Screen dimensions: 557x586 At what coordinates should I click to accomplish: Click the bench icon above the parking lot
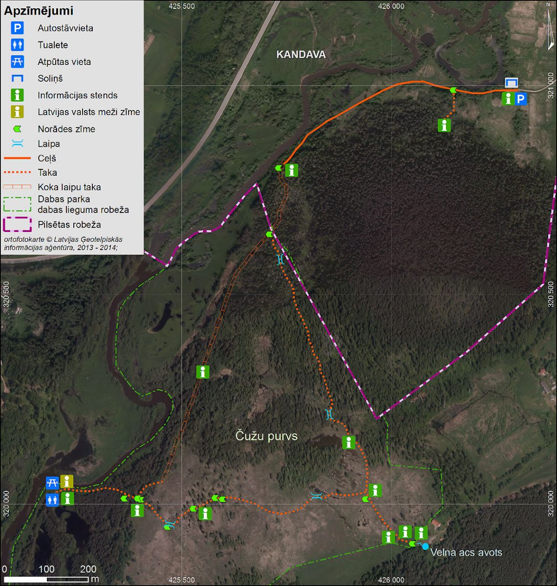click(x=512, y=83)
